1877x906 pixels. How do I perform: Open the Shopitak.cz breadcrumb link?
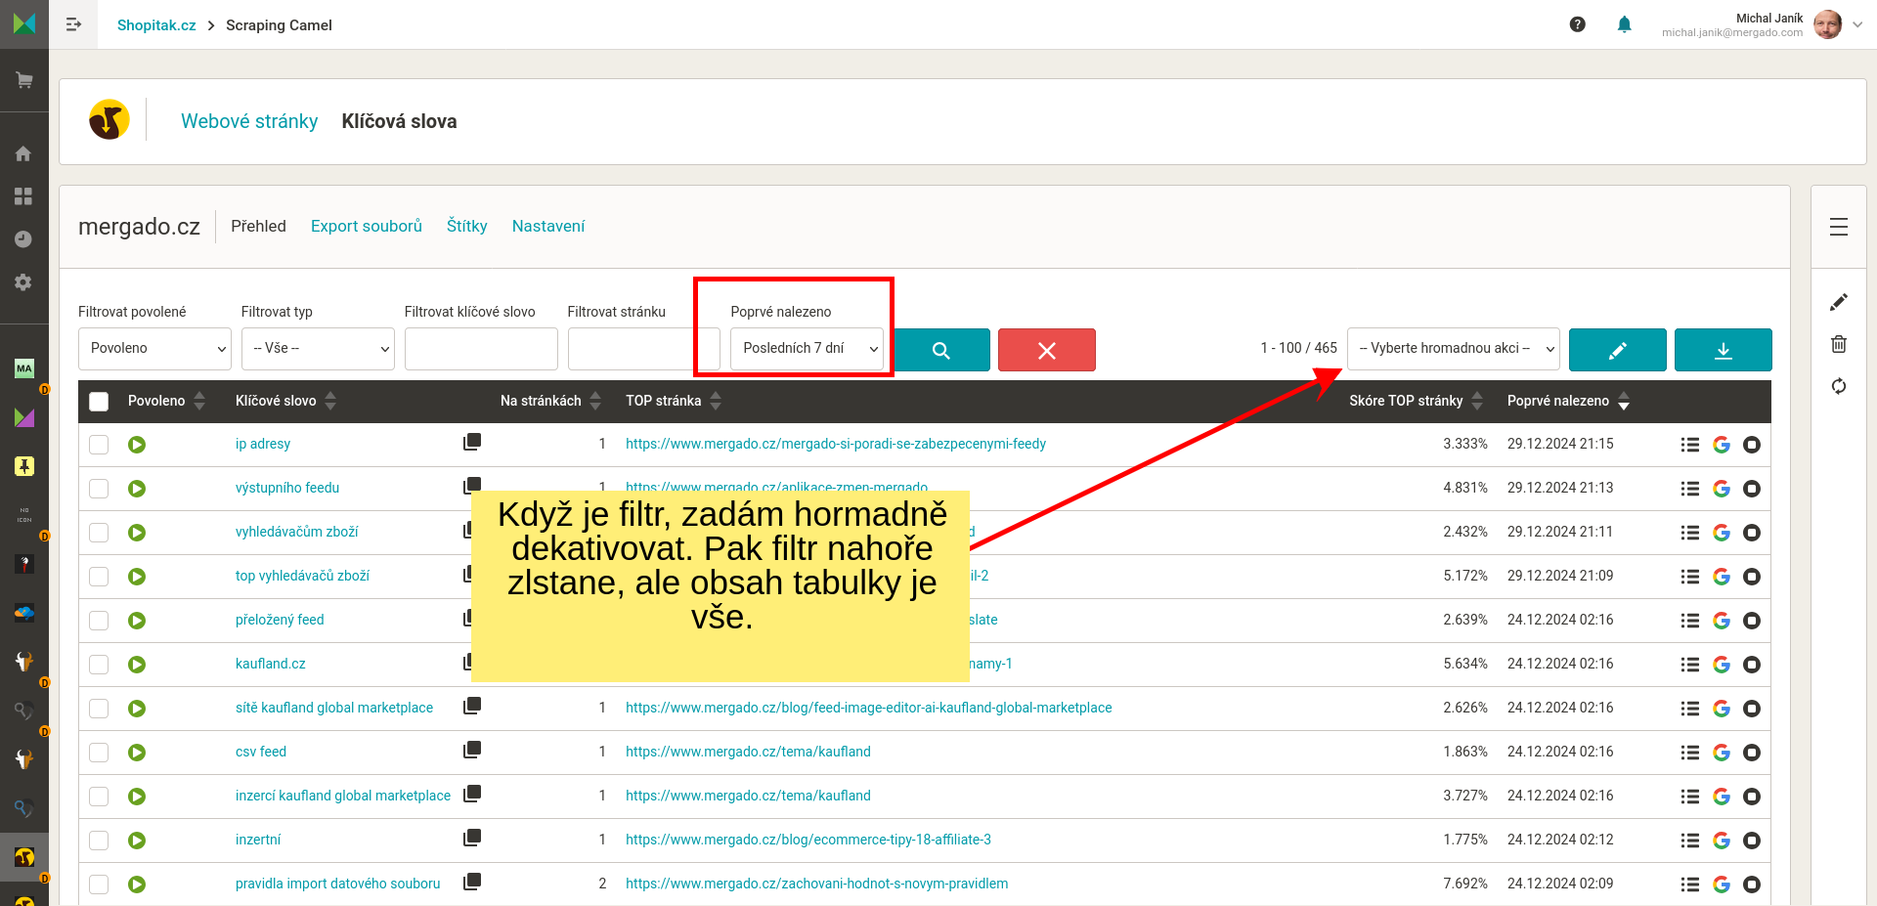pos(156,25)
